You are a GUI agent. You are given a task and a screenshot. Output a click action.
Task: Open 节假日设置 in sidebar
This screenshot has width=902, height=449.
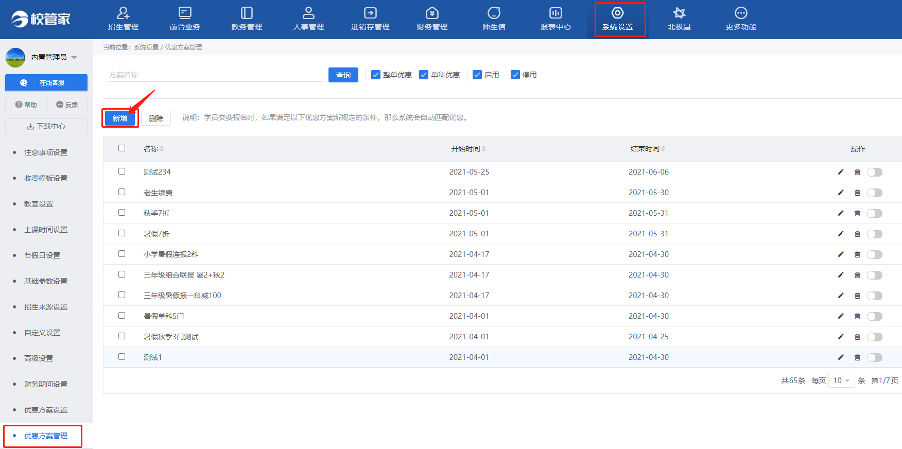[x=42, y=255]
